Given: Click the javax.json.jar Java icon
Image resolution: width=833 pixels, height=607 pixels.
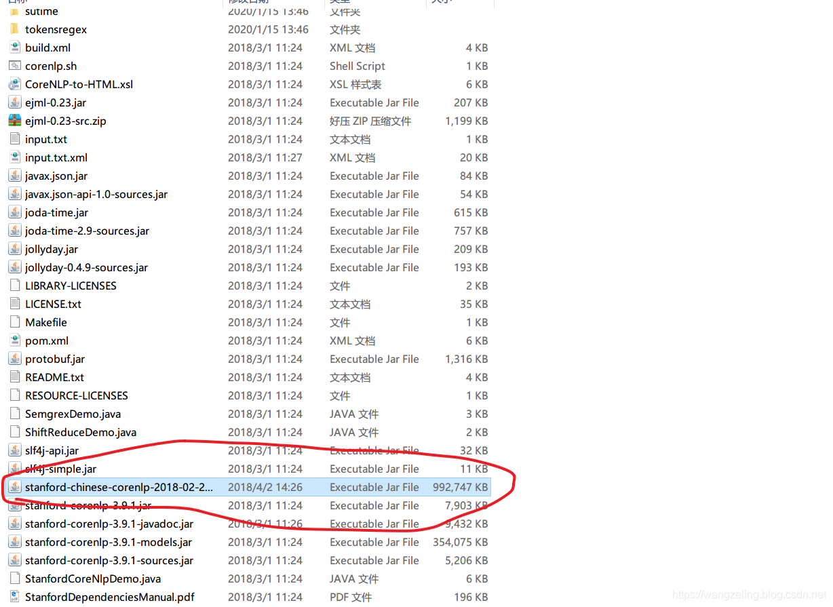Looking at the screenshot, I should pyautogui.click(x=14, y=176).
